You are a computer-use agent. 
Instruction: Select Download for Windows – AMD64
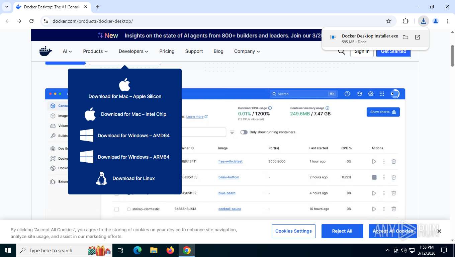[133, 136]
